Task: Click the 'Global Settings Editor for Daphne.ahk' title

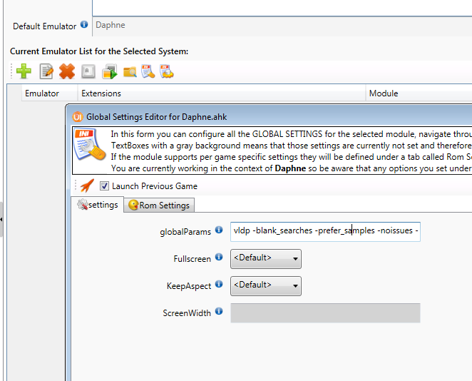Action: [x=157, y=117]
